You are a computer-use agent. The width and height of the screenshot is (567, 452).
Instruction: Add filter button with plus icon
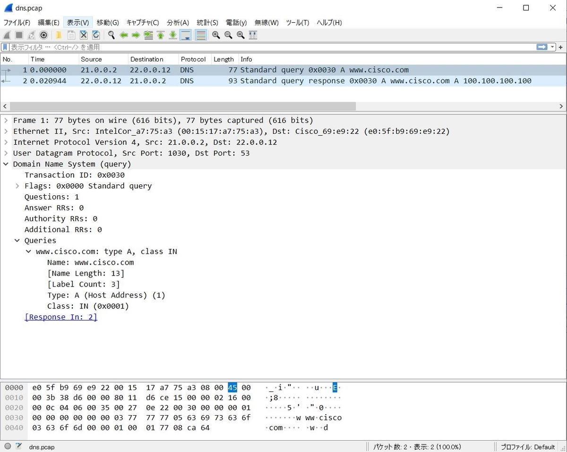561,47
